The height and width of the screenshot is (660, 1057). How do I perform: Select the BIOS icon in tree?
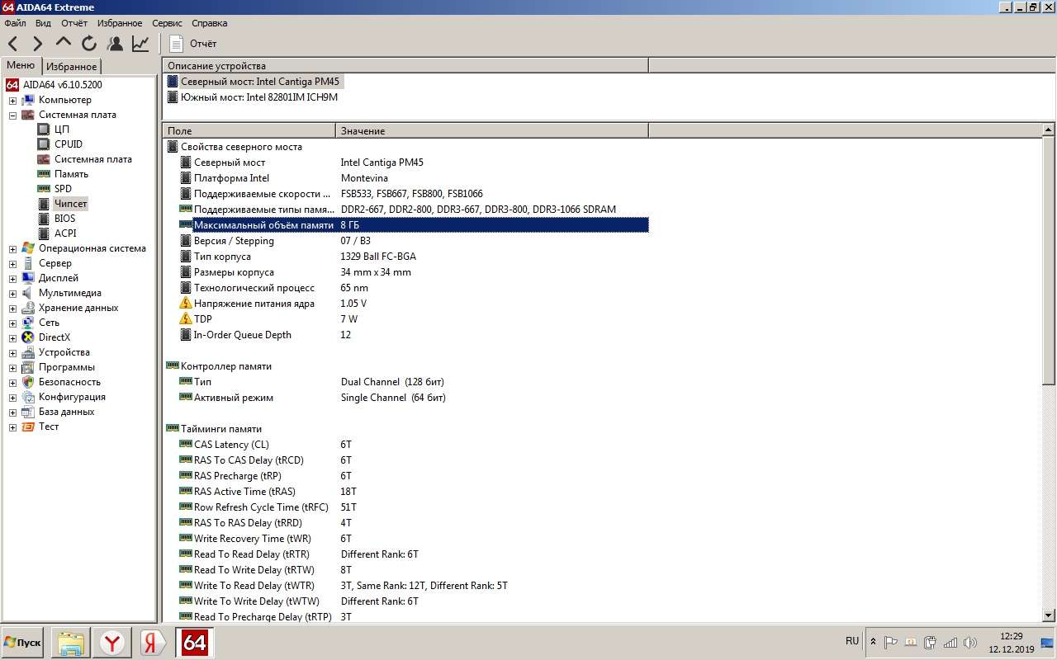[44, 219]
